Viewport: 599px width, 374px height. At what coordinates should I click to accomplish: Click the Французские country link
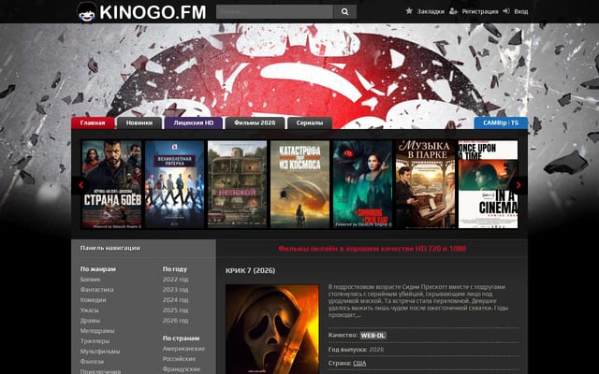182,369
